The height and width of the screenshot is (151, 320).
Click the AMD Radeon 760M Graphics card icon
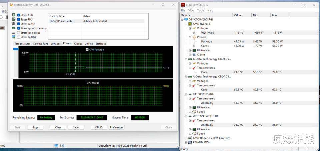[190, 138]
